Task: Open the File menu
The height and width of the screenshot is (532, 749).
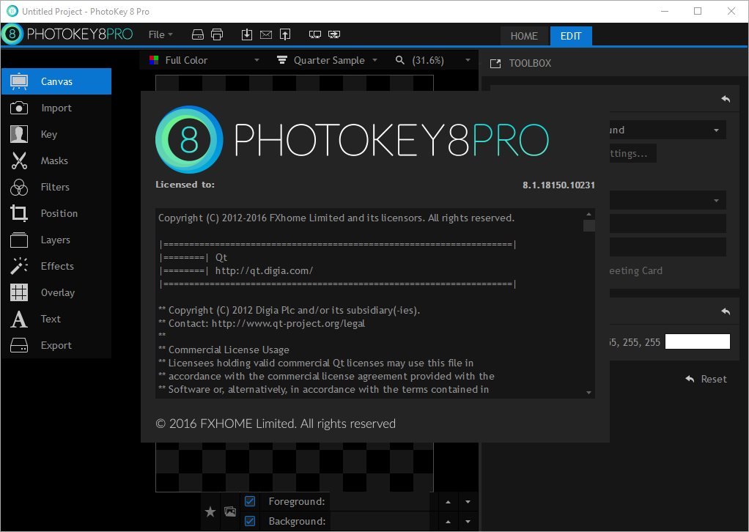Action: 160,34
